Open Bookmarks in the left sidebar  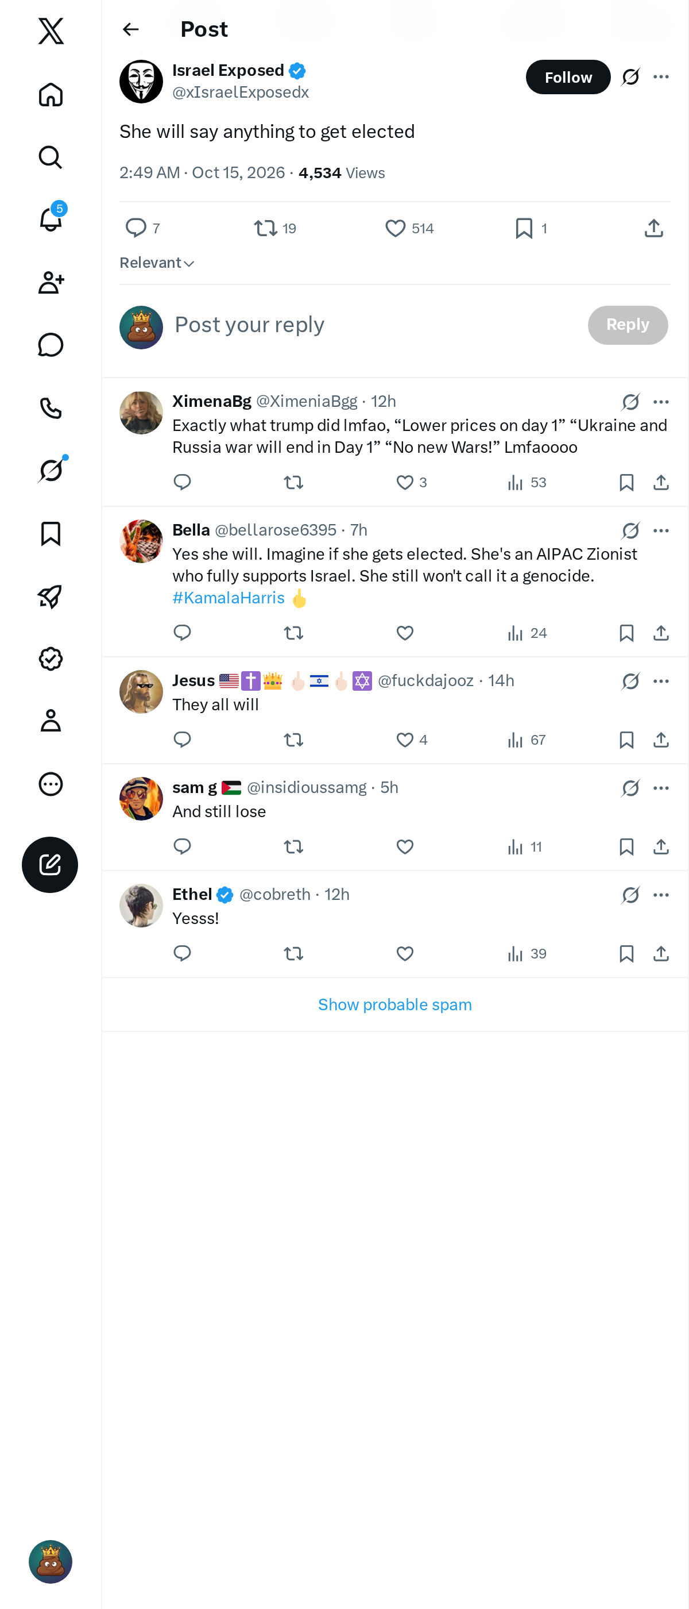pyautogui.click(x=51, y=534)
